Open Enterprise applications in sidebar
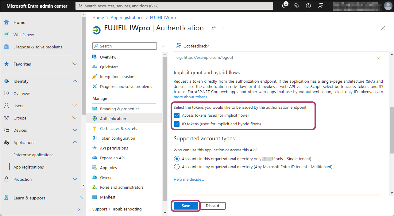394x216 pixels. click(x=33, y=155)
